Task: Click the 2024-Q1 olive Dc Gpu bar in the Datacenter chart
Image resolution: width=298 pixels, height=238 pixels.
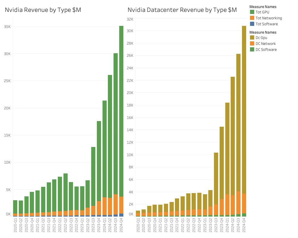Action: click(x=227, y=149)
